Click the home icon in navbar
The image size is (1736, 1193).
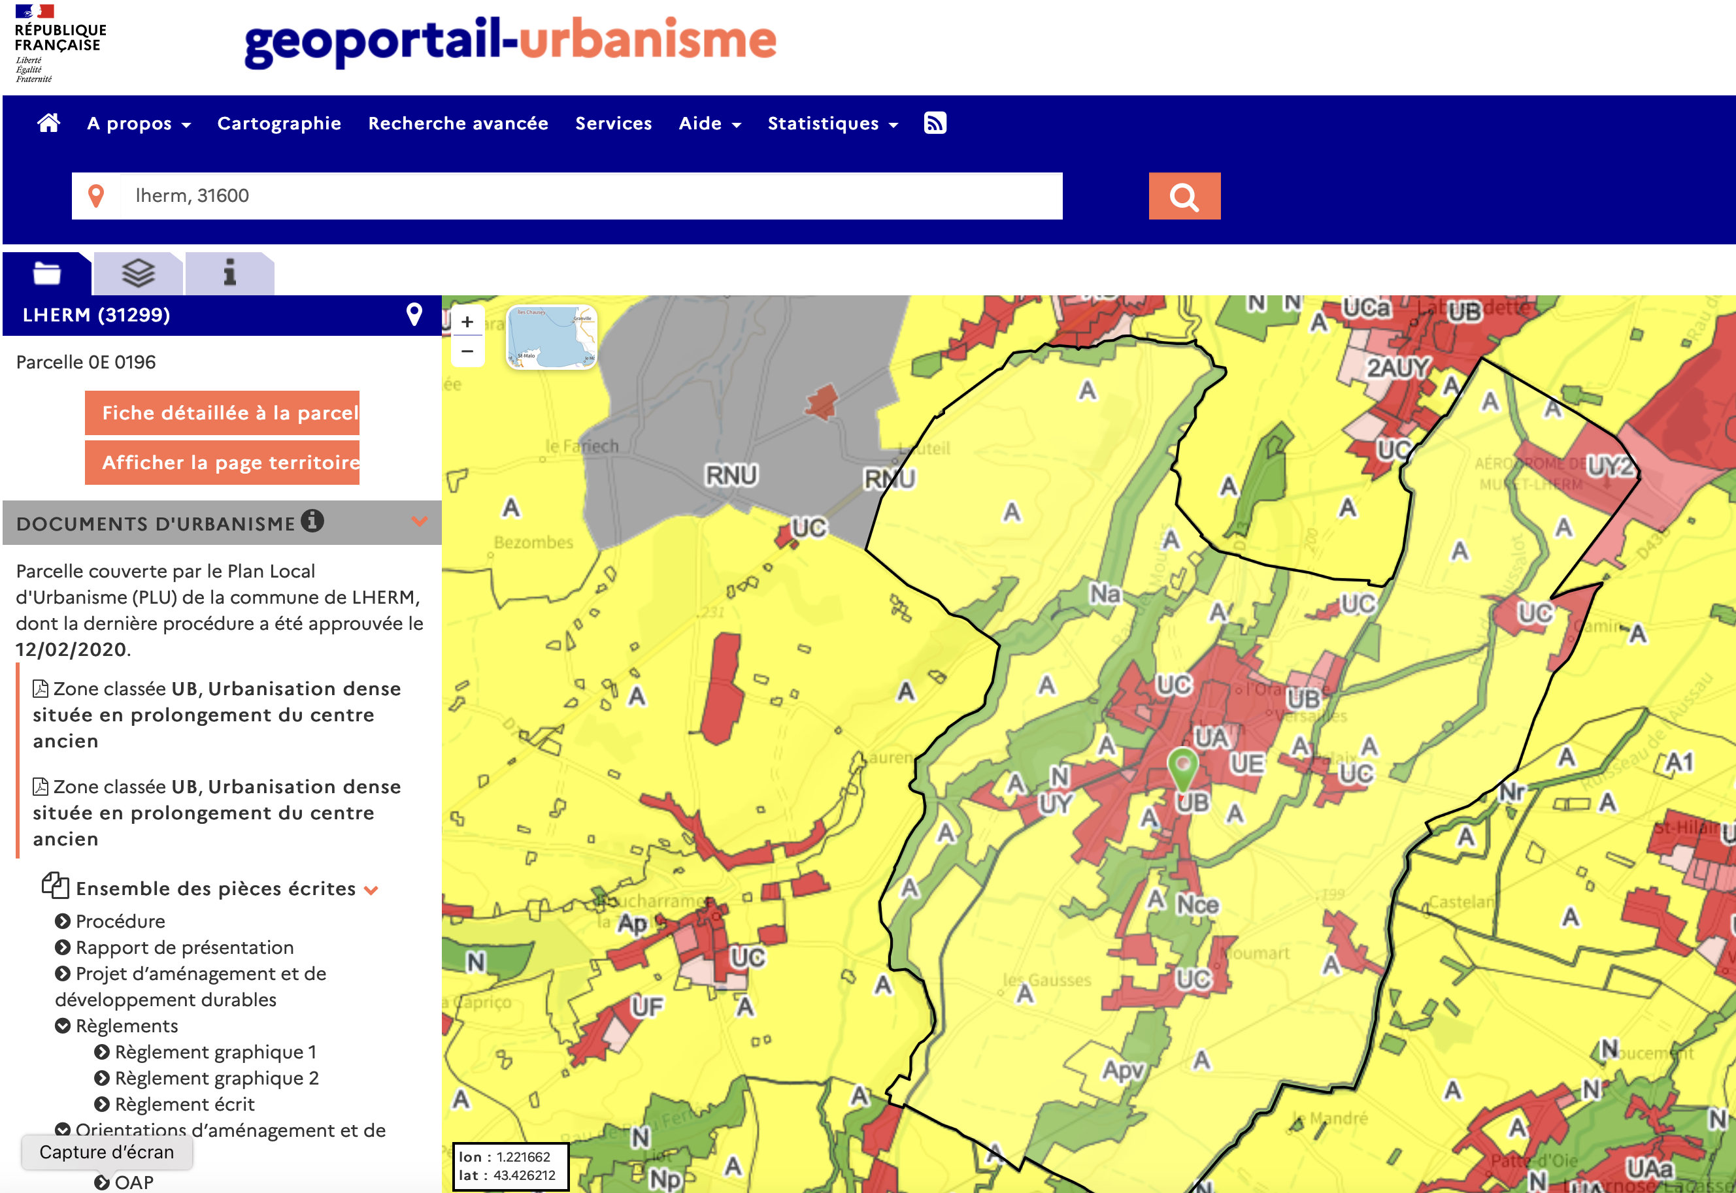(48, 123)
